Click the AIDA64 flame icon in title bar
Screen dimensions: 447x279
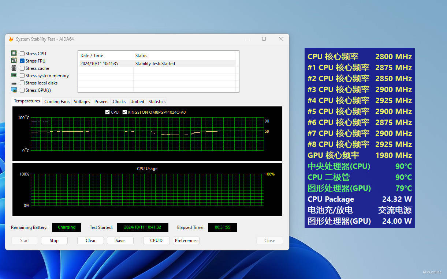pyautogui.click(x=11, y=39)
